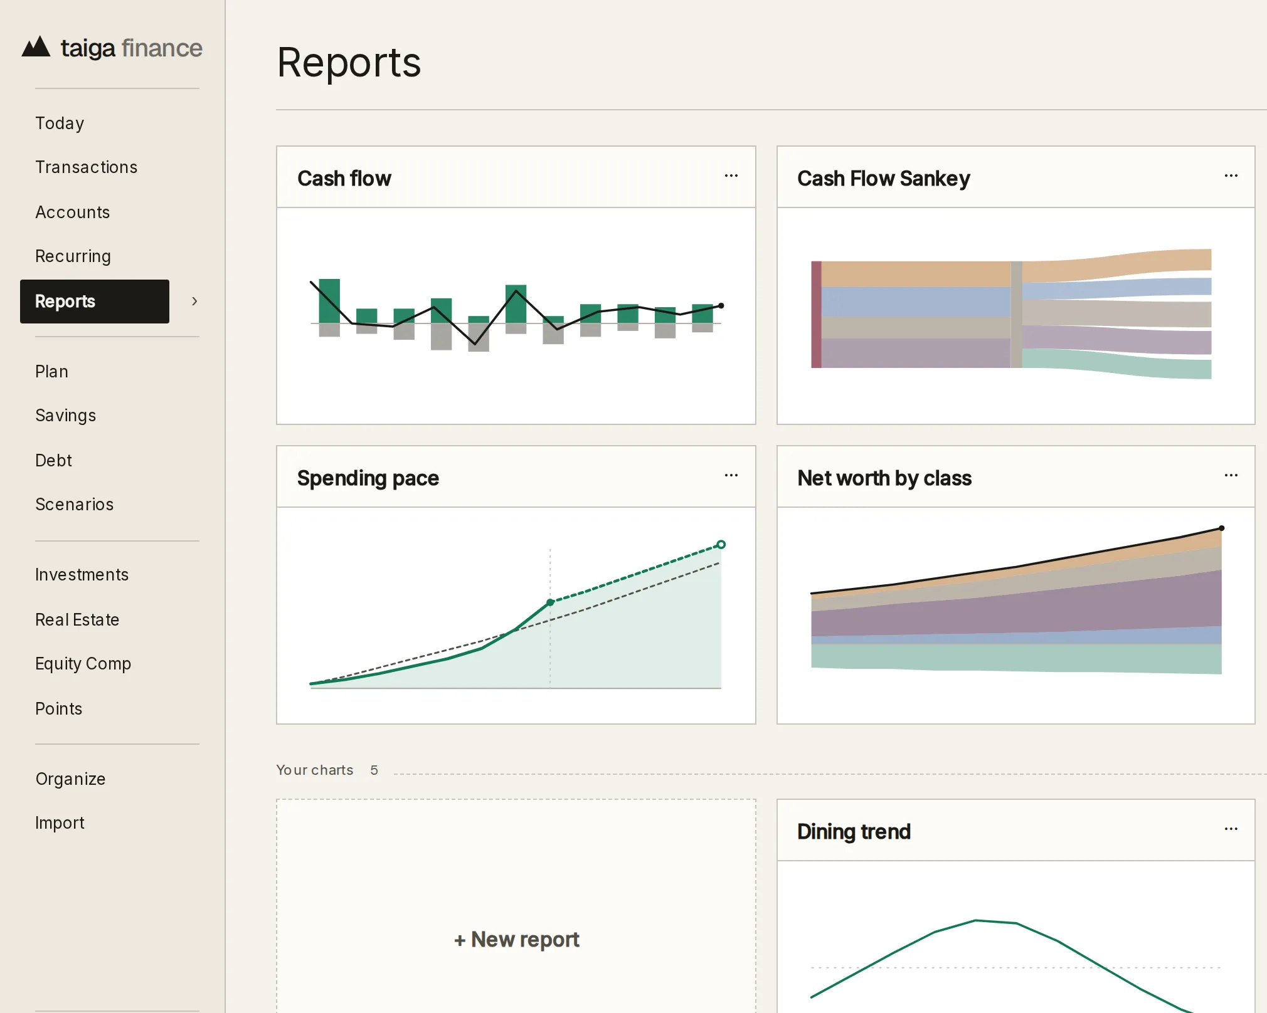The width and height of the screenshot is (1267, 1013).
Task: Open the Cash flow bar chart
Action: [x=516, y=316]
